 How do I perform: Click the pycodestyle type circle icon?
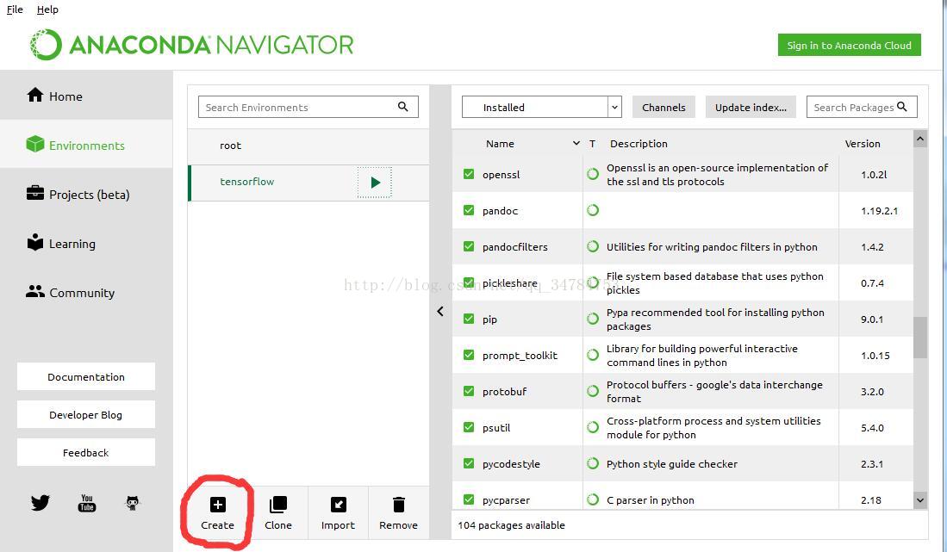pos(593,464)
